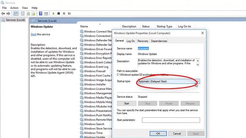
Task: Switch to the Dependencies tab
Action: click(x=159, y=41)
